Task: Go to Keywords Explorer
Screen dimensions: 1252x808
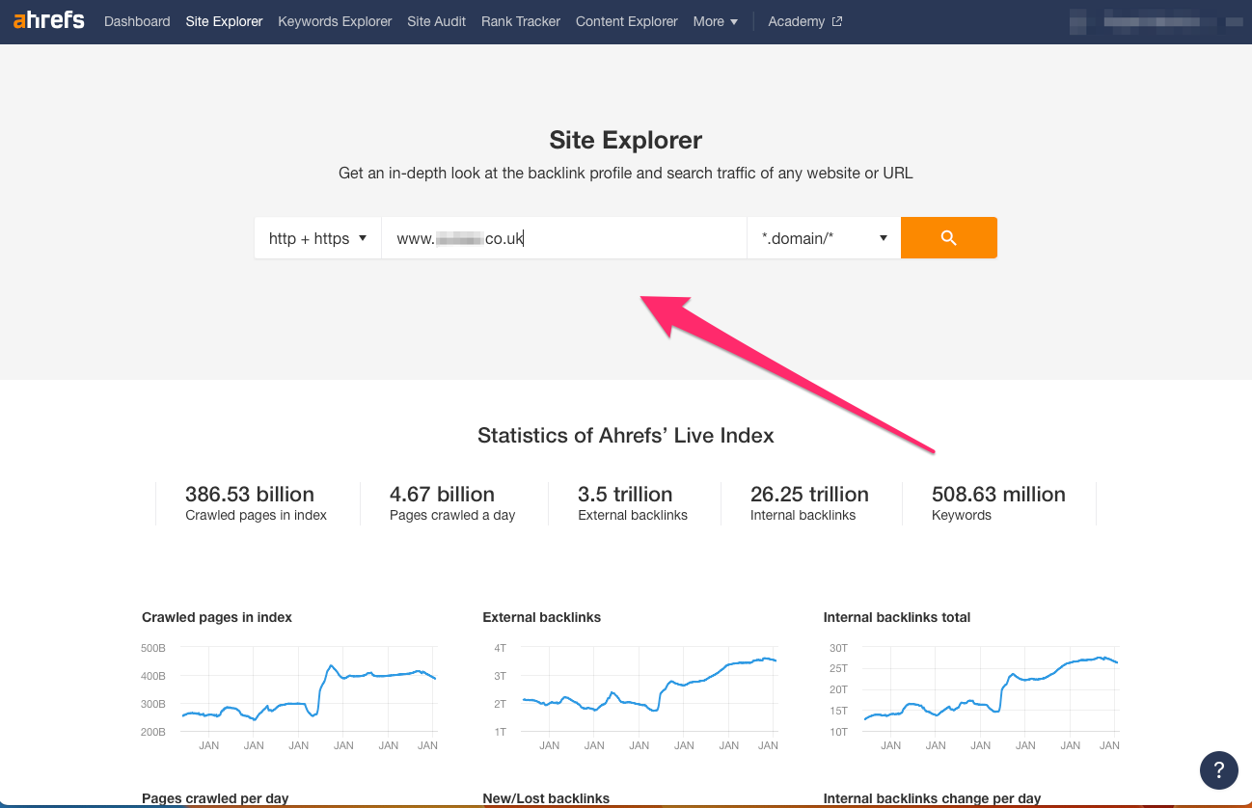Action: [x=335, y=21]
